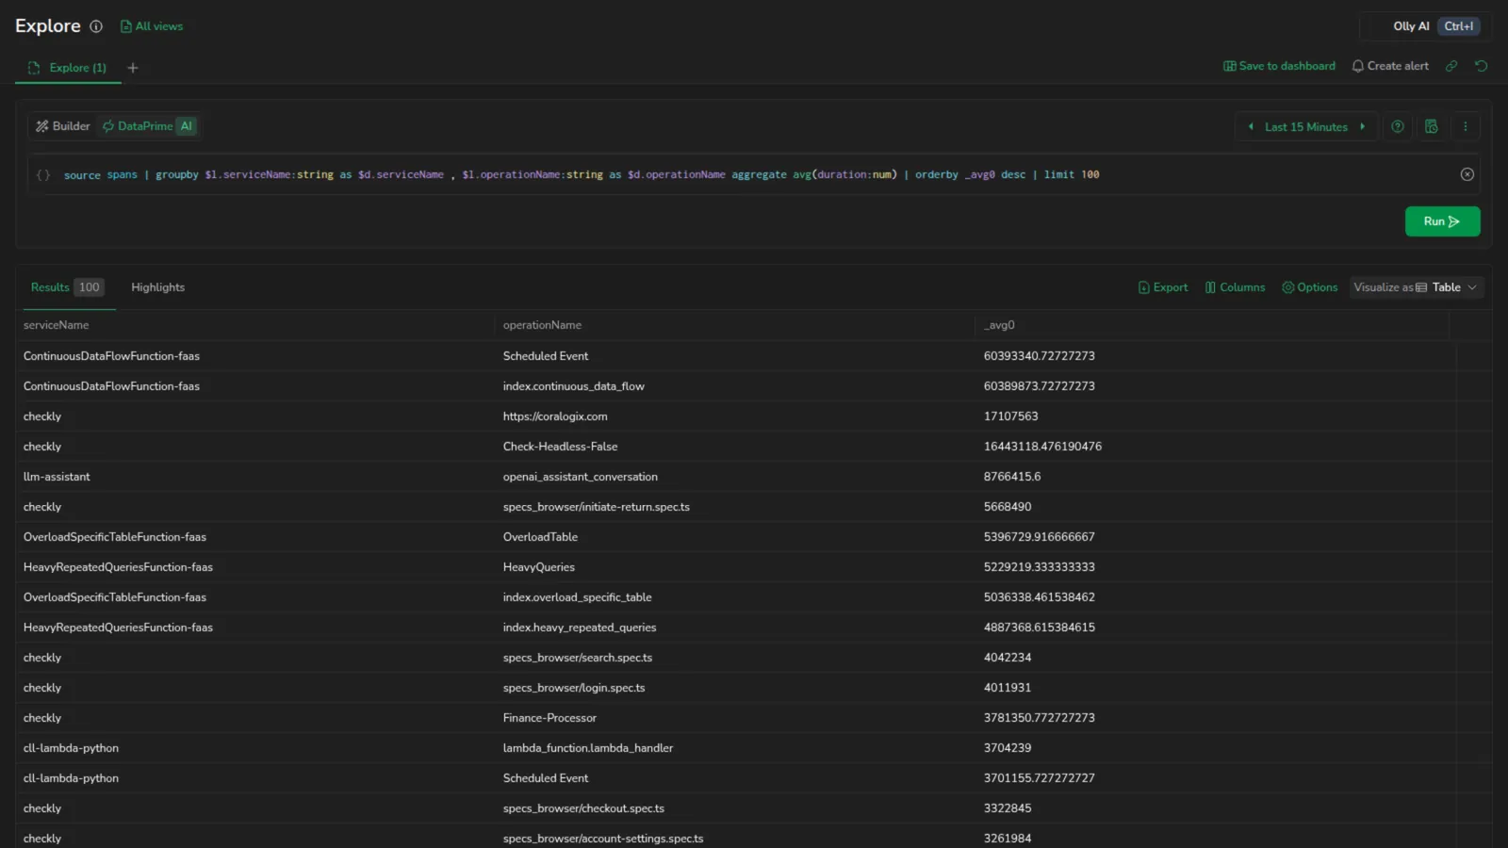Click Save to dashboard
The image size is (1508, 848).
click(x=1279, y=66)
